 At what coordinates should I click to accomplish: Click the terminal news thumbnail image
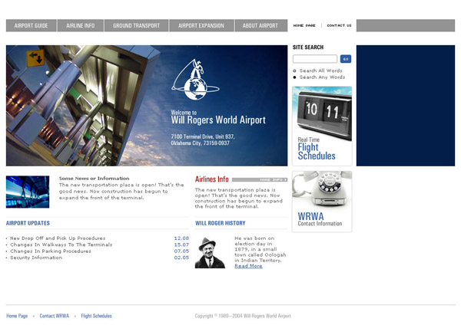(28, 192)
